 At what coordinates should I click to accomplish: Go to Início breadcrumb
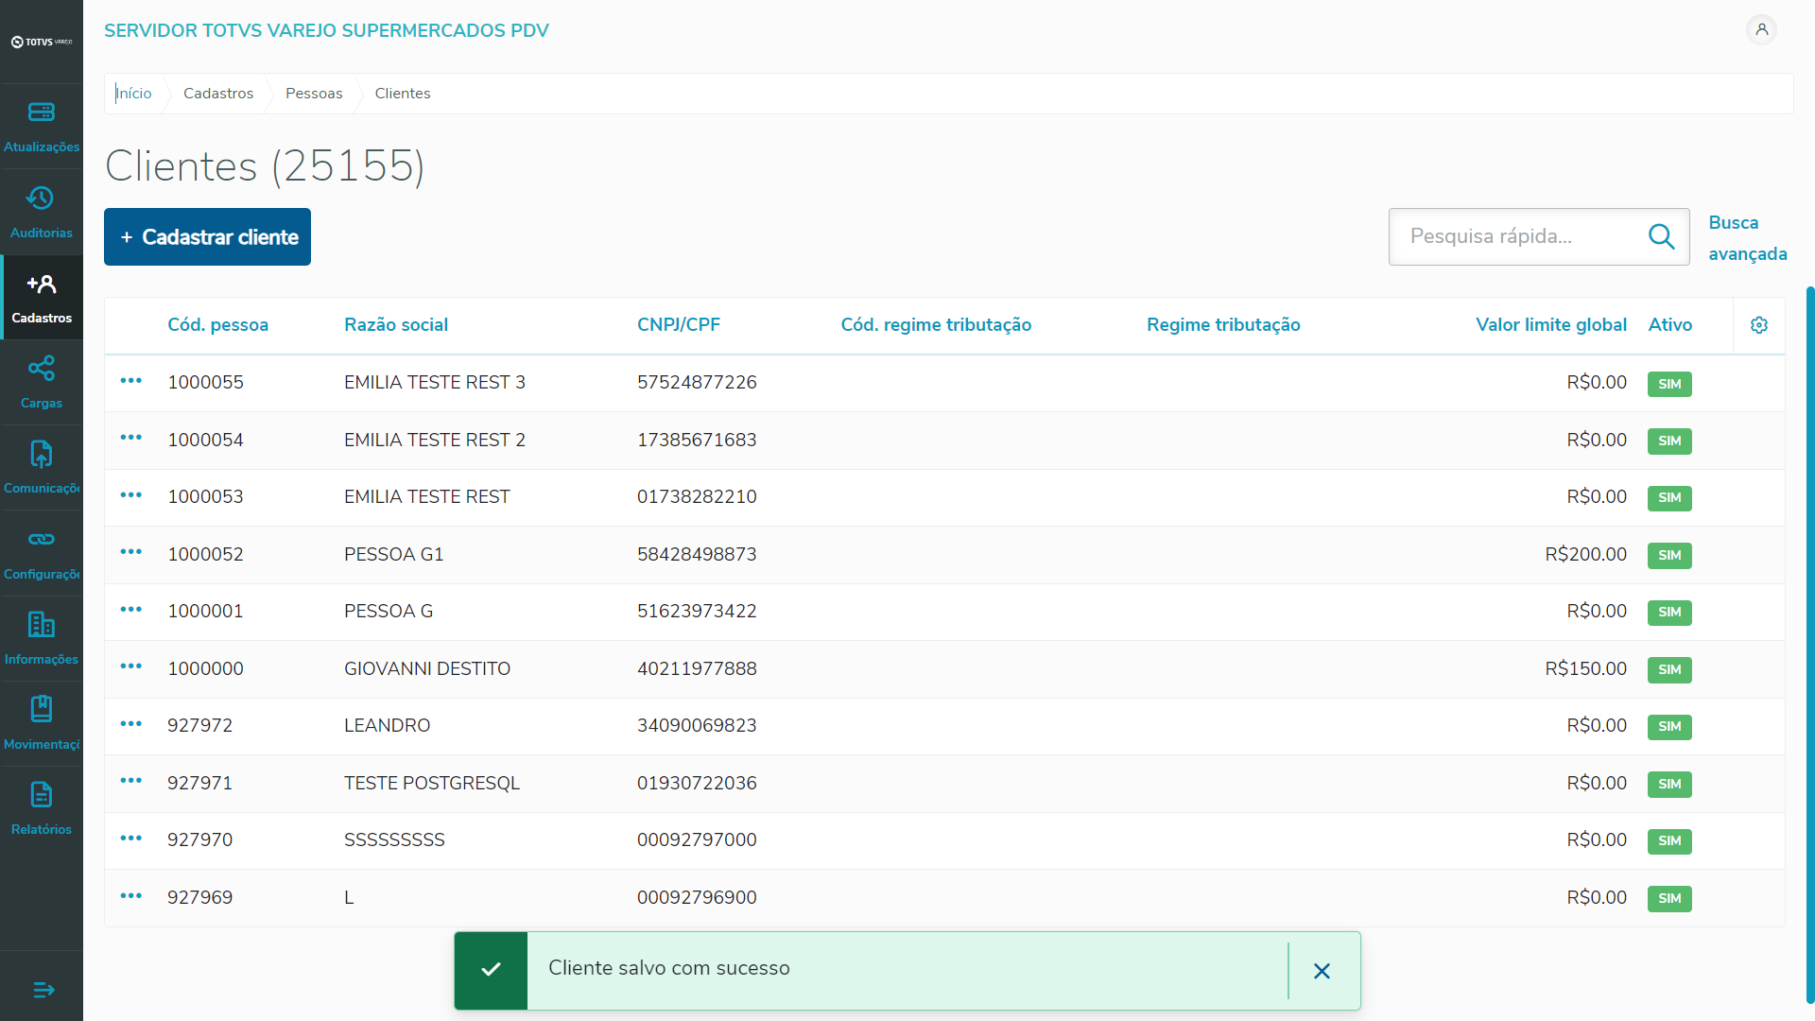(133, 94)
